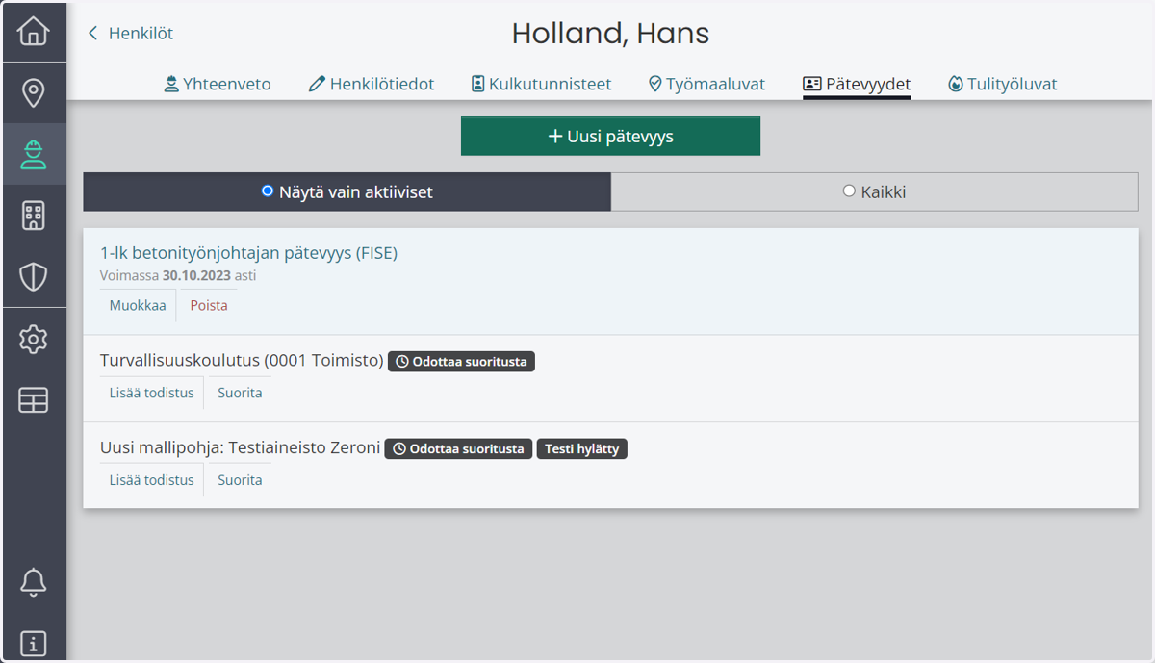Select the Kaikki radio option
This screenshot has width=1155, height=663.
(874, 191)
